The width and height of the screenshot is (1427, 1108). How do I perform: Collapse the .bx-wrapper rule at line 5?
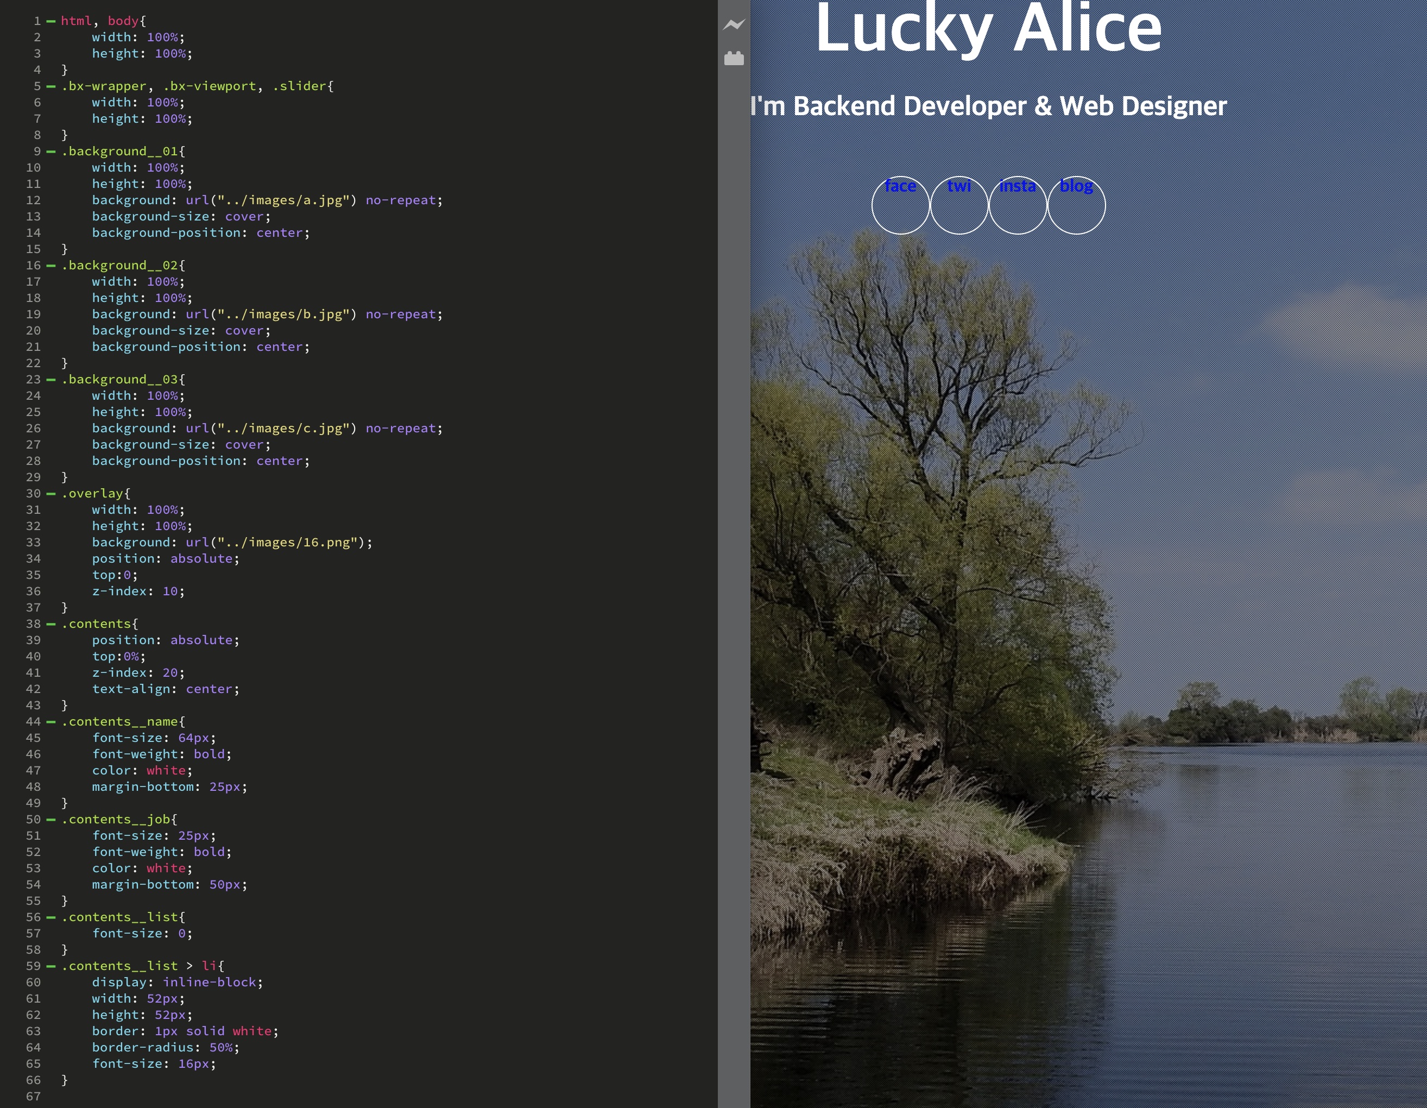click(x=51, y=86)
